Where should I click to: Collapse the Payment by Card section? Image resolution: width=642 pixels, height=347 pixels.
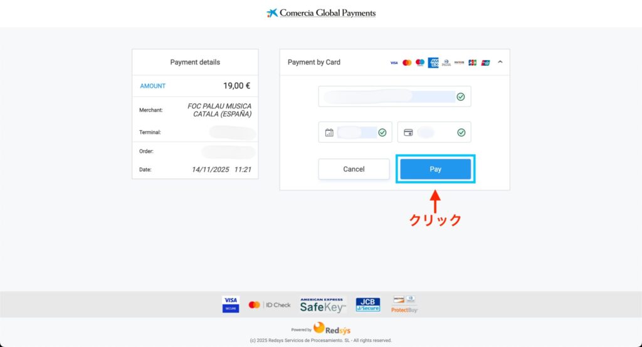(500, 62)
